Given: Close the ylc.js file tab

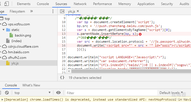Looking at the screenshot, I should point(78,11).
